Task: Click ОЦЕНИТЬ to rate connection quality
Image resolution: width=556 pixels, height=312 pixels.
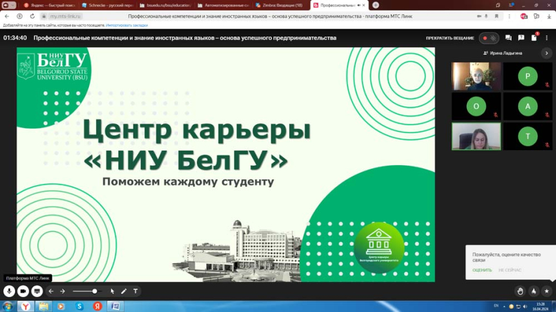Action: tap(482, 270)
